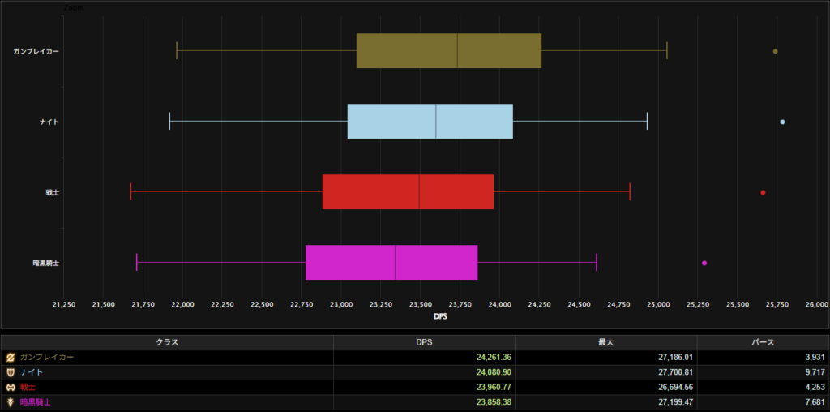Image resolution: width=830 pixels, height=412 pixels.
Task: Select the ナイト light blue outlier dot
Action: coord(782,122)
